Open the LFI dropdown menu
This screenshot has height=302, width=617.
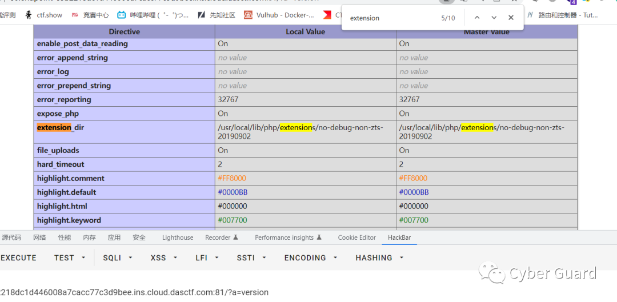(x=207, y=257)
